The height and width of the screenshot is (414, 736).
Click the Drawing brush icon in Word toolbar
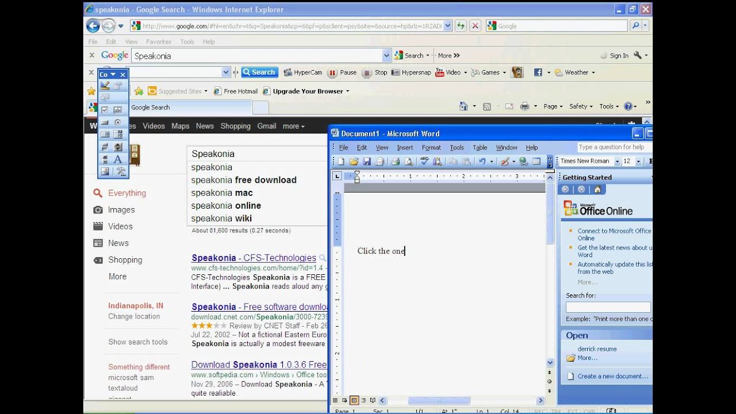tap(505, 162)
